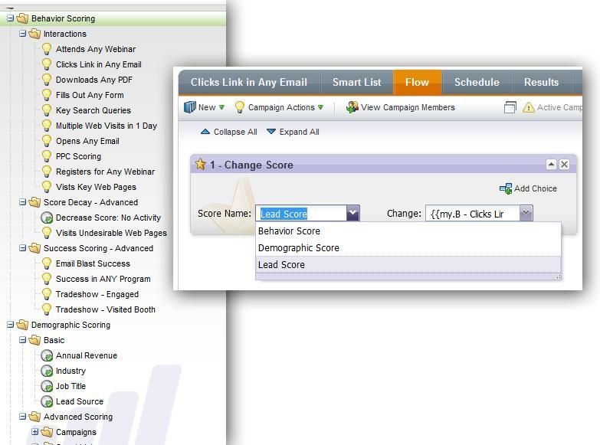Click the dropdown list resize grip corner
Screen dimensions: 600x445
coord(559,276)
